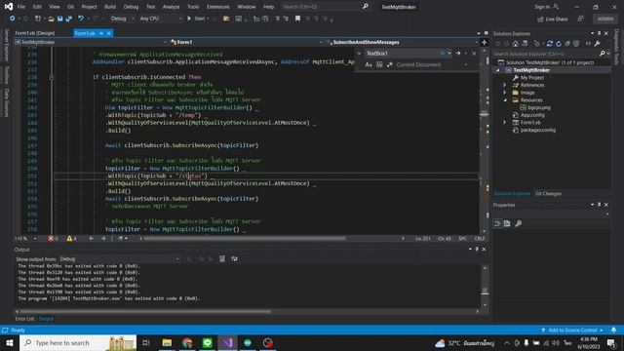Click the Undo arrow icon
Image resolution: width=624 pixels, height=351 pixels.
click(x=81, y=19)
